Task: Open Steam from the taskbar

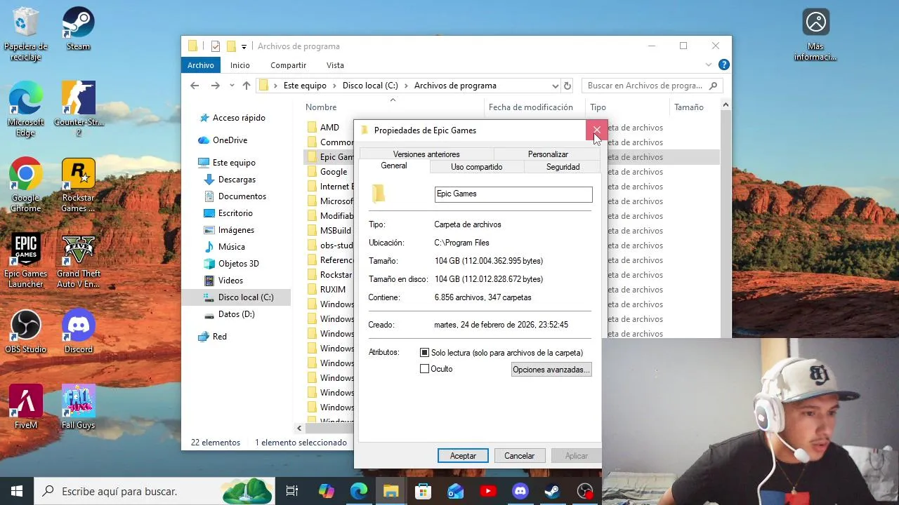Action: tap(553, 491)
